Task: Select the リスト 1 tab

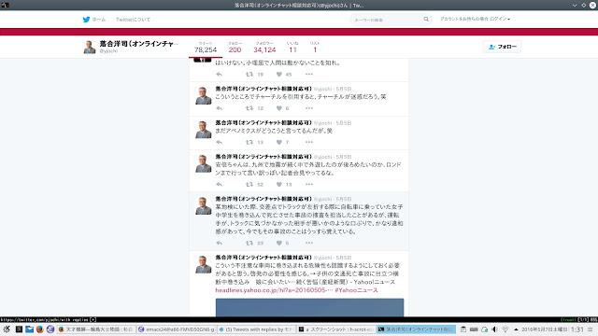Action: click(x=315, y=48)
